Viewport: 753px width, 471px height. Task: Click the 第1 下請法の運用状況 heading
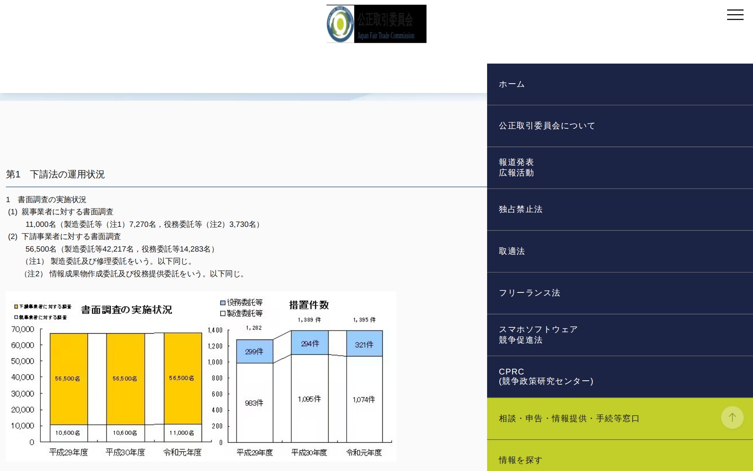[55, 174]
